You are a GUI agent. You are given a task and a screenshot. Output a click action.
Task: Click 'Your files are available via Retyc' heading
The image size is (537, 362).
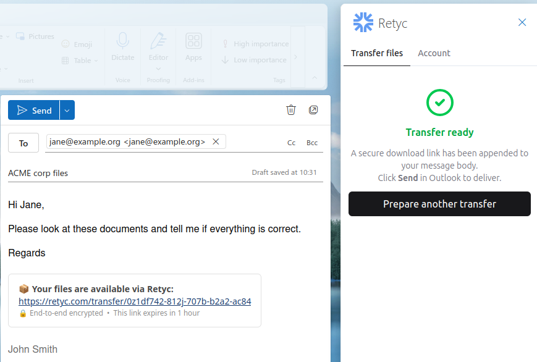[103, 289]
